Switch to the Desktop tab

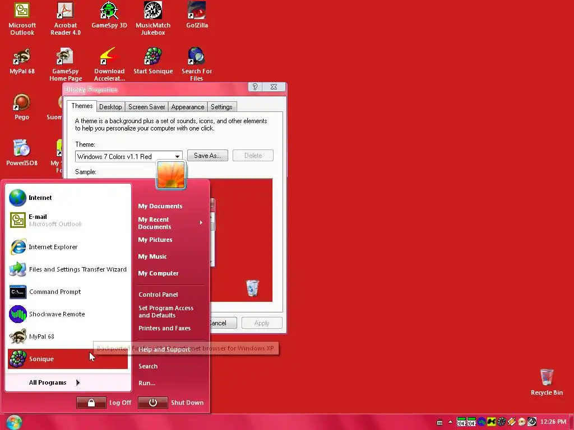pos(110,107)
